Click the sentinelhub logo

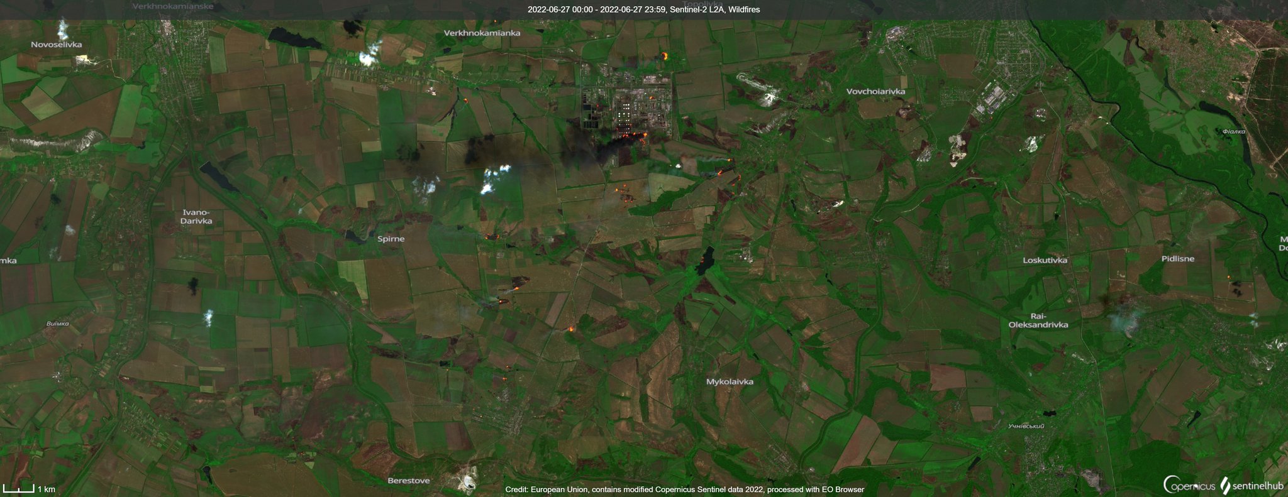1252,486
